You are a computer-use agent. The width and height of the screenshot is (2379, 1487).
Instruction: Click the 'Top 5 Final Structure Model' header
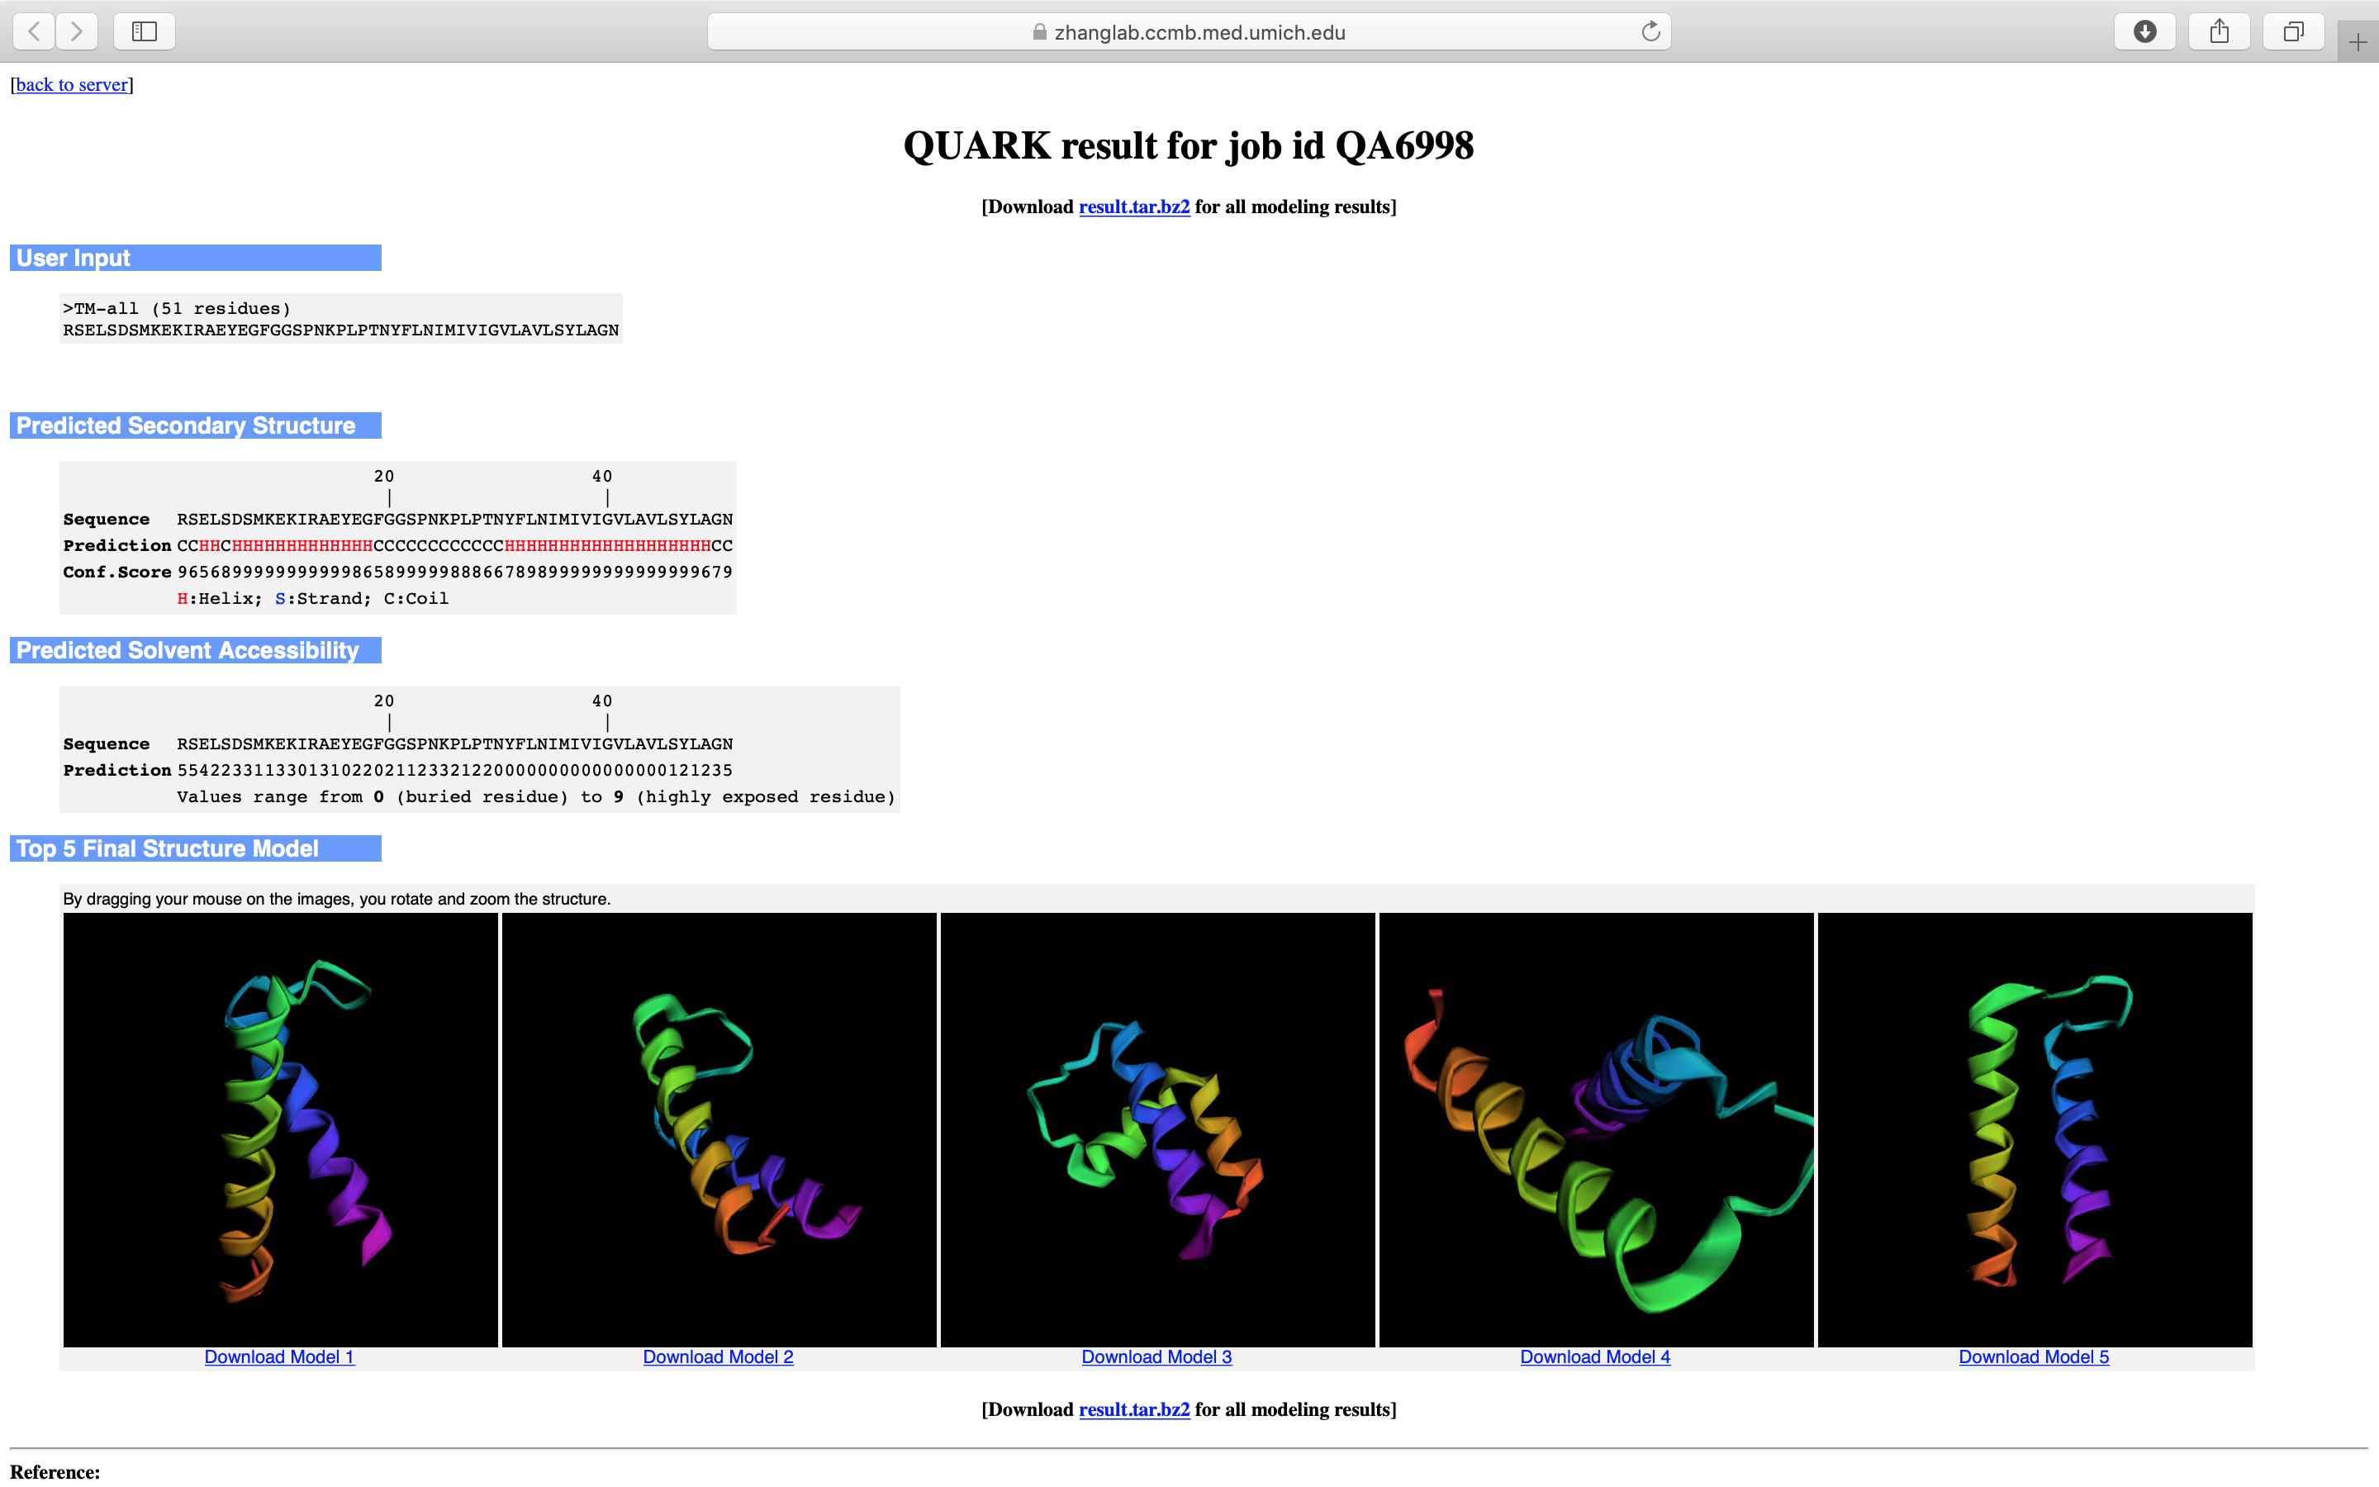tap(196, 848)
